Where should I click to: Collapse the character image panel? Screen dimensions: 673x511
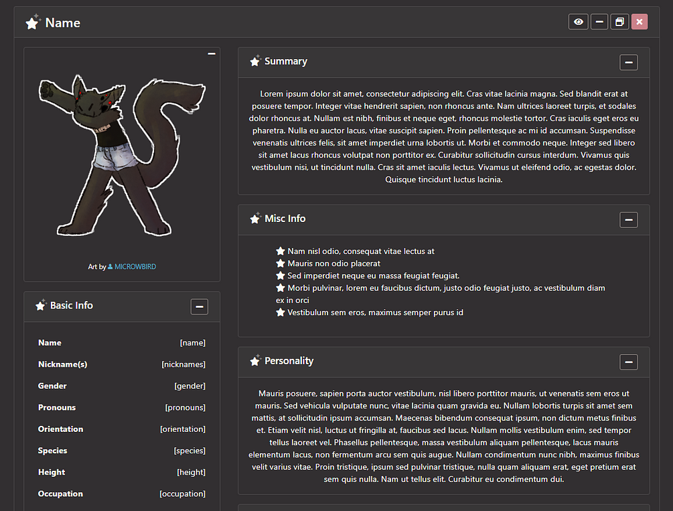[212, 54]
